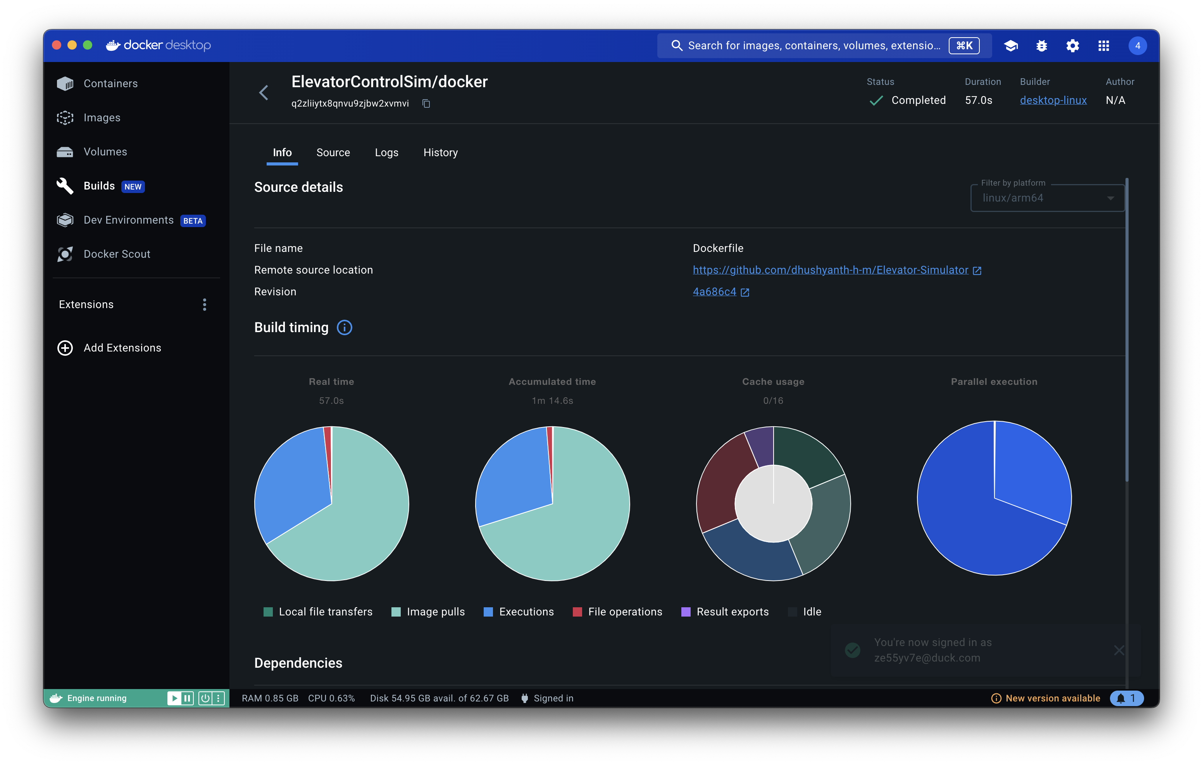Click the Image pulls legend color swatch
Image resolution: width=1203 pixels, height=765 pixels.
396,612
